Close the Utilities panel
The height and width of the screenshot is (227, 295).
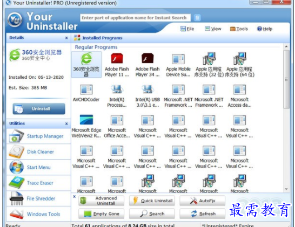66,123
